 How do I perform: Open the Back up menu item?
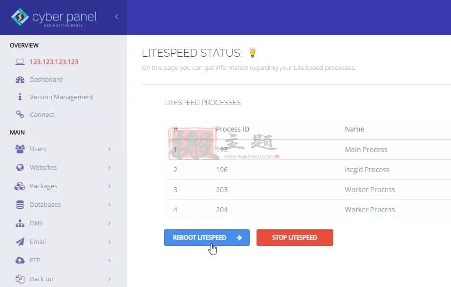pyautogui.click(x=64, y=279)
